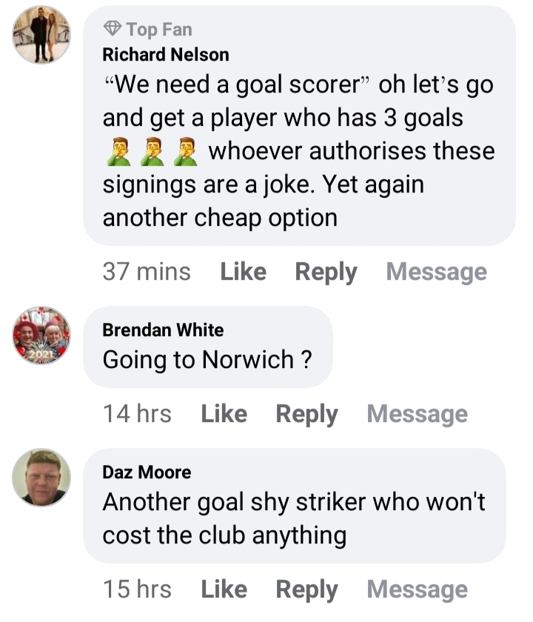The width and height of the screenshot is (533, 622).
Task: Click the 37 mins timestamp
Action: (x=147, y=272)
